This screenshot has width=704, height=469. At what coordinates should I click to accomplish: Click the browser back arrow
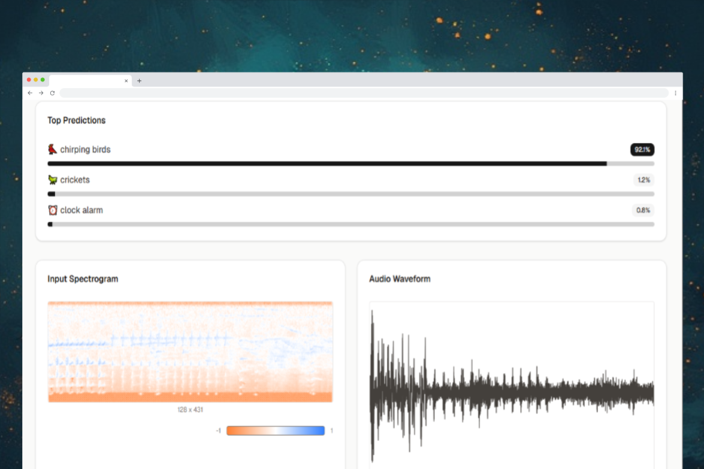(x=30, y=93)
